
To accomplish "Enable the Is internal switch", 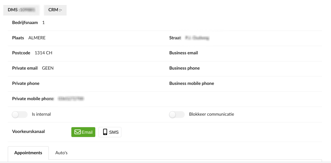I will coord(20,115).
